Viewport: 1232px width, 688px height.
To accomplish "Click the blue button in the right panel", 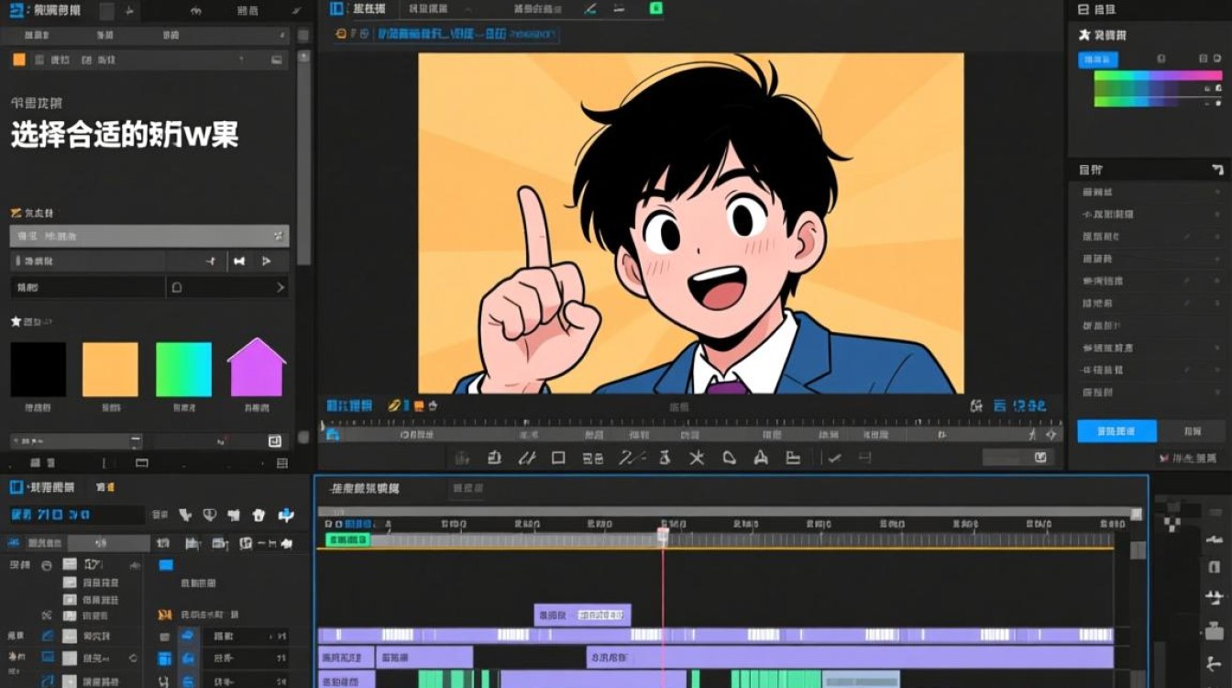I will point(1116,431).
